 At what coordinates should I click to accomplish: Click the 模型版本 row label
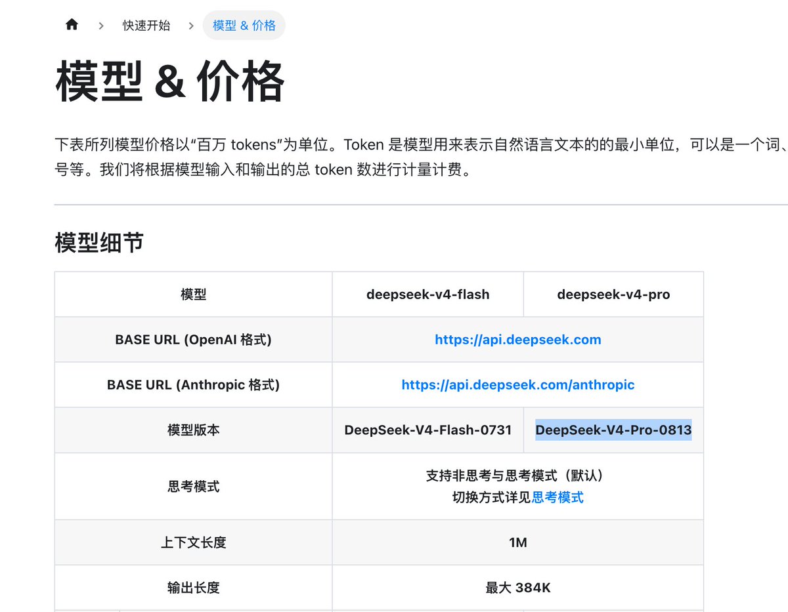tap(194, 430)
